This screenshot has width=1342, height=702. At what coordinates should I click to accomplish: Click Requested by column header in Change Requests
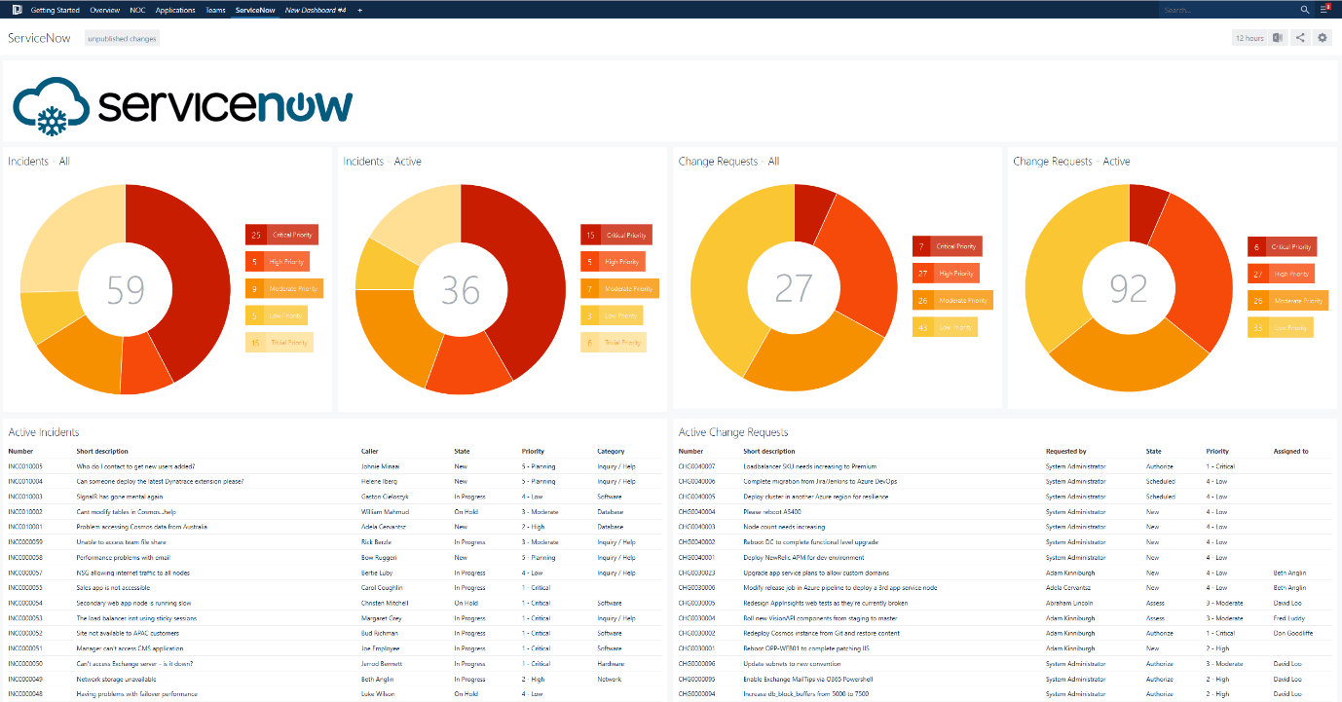[x=1066, y=451]
